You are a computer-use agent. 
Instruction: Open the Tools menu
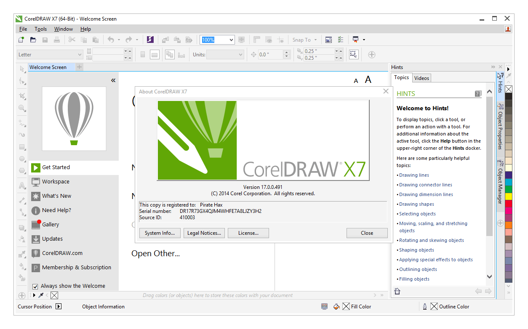41,29
